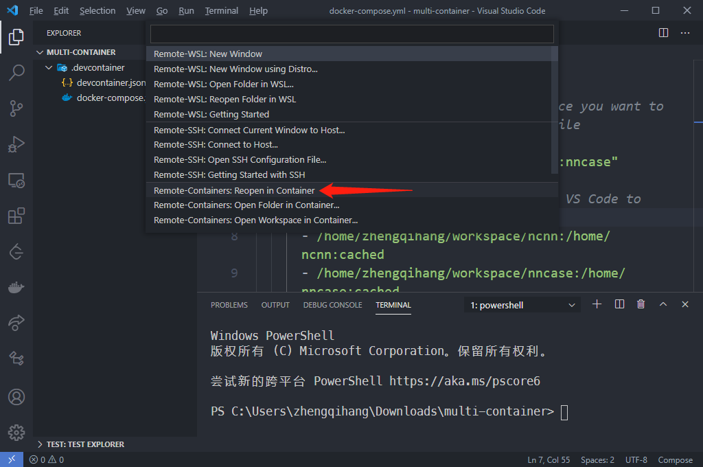Open the Run and Debug view
Image resolution: width=703 pixels, height=467 pixels.
(16, 144)
